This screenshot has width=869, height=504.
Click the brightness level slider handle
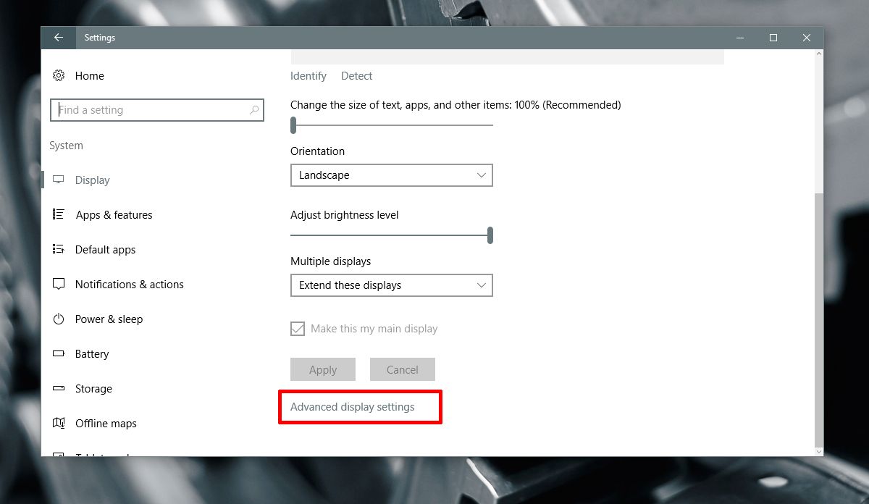pyautogui.click(x=490, y=235)
